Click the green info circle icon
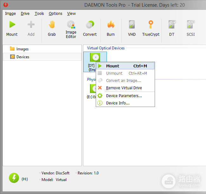The image size is (206, 194). point(100,103)
